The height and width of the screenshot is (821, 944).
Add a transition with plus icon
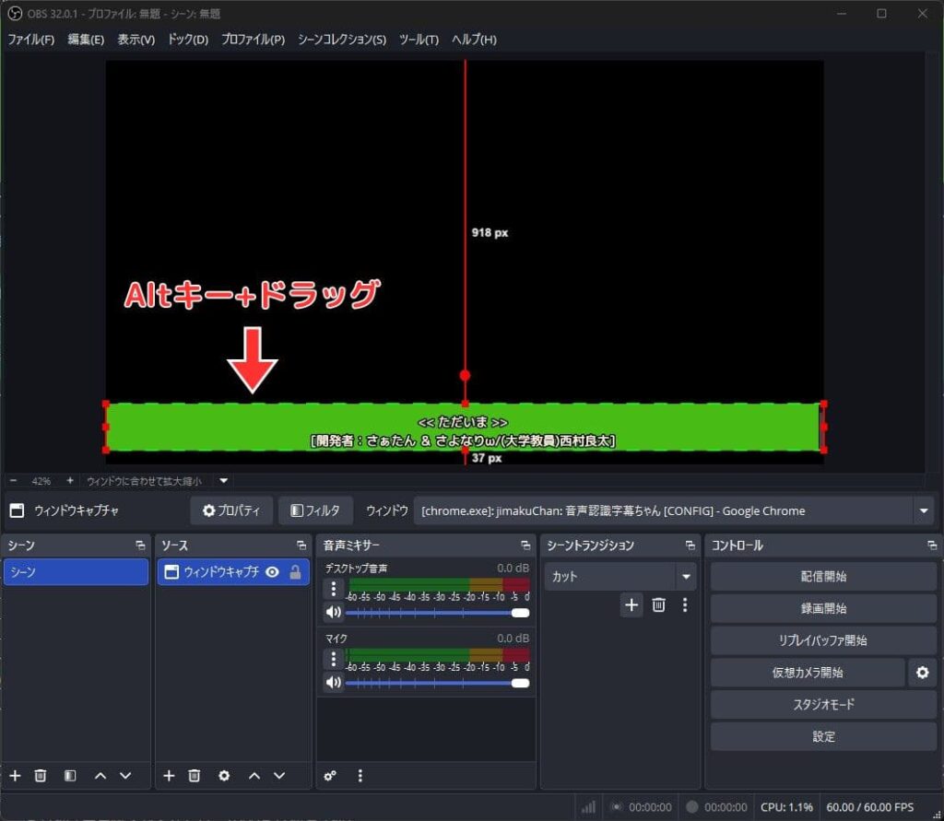pyautogui.click(x=631, y=604)
